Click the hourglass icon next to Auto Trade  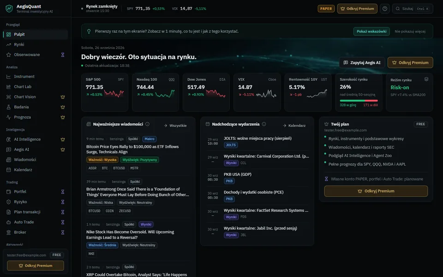pyautogui.click(x=63, y=222)
